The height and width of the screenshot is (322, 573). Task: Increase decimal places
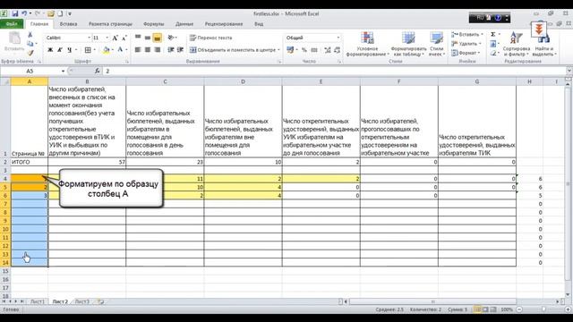328,50
